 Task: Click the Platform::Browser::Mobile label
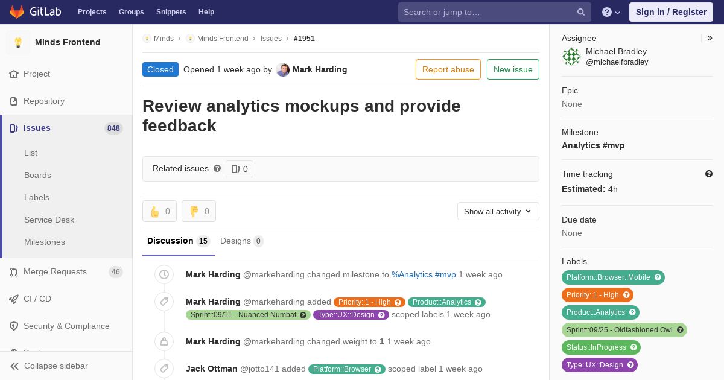point(613,277)
